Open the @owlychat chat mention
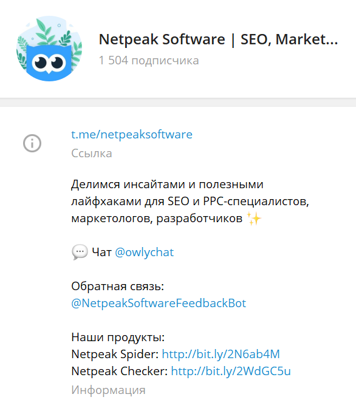Viewport: 356px width, 414px height. point(145,252)
